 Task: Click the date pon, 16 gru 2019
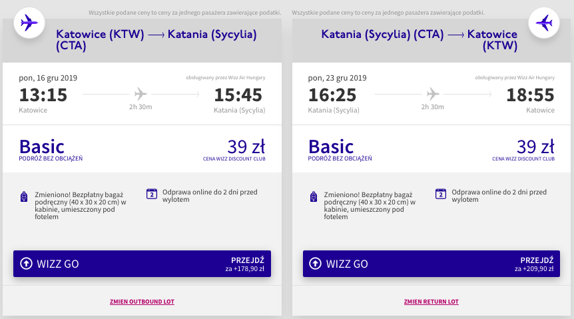[48, 78]
